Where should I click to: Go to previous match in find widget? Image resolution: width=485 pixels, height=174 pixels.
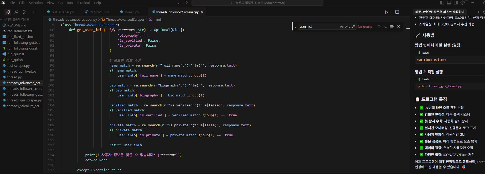[x=379, y=26]
